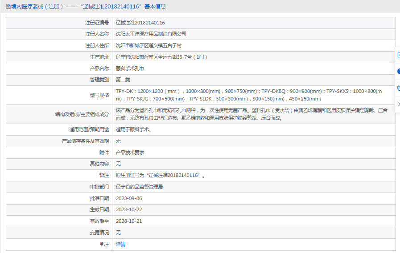Click the blue round help icon on sidebar

click(x=398, y=71)
